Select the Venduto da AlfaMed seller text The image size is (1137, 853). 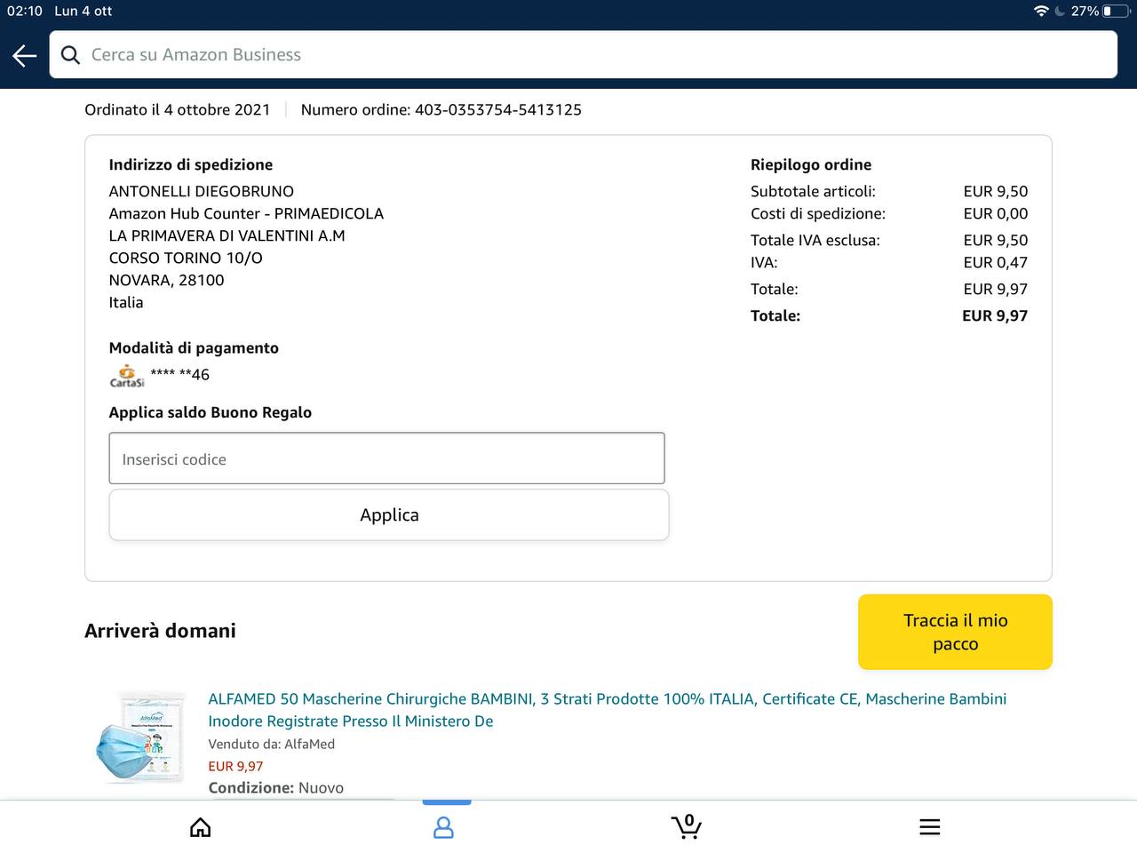(271, 744)
